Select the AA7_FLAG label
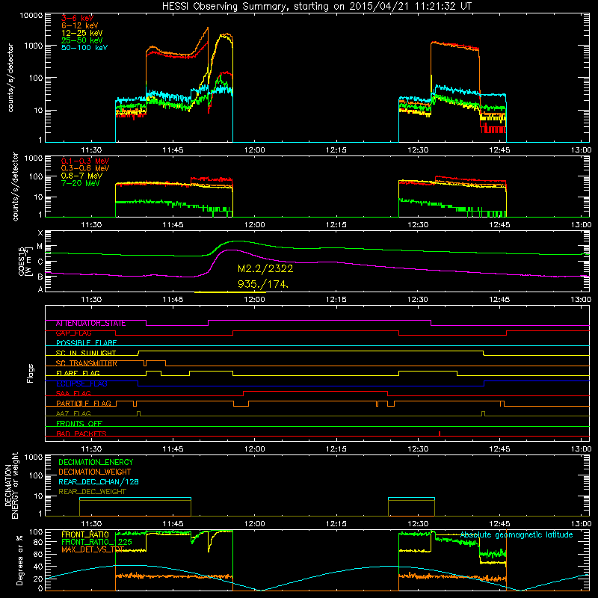 (x=73, y=414)
